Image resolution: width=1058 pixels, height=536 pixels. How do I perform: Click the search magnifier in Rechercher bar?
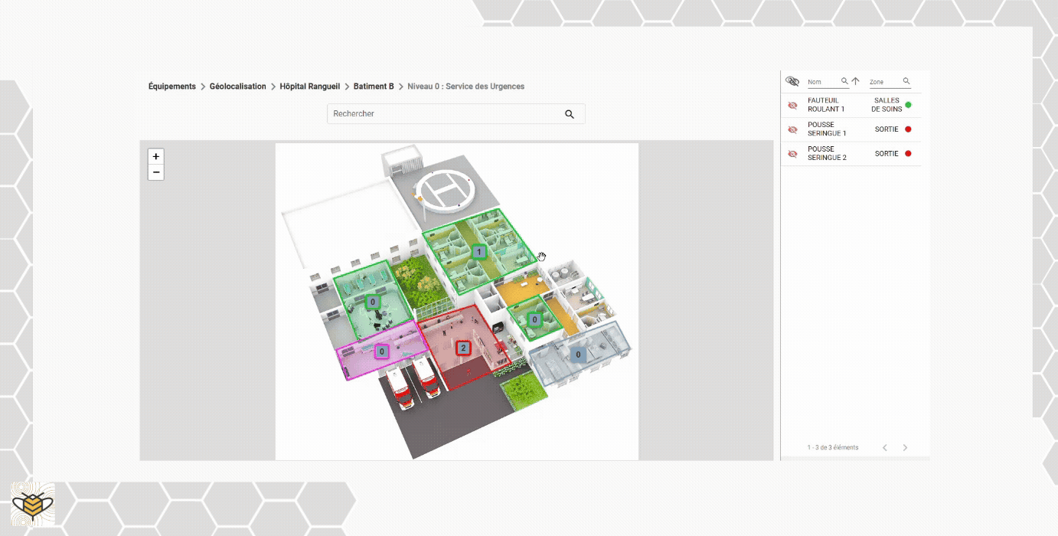pos(570,114)
